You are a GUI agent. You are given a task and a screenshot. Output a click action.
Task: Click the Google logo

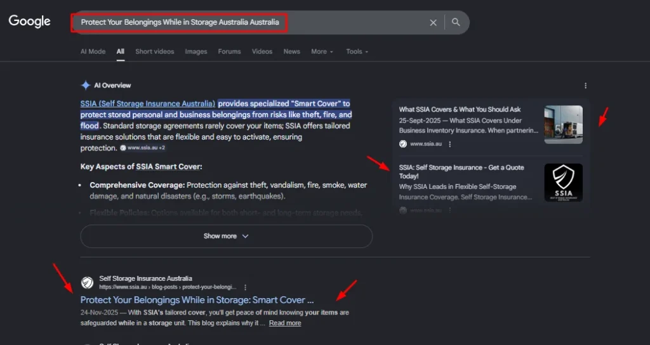(x=29, y=22)
